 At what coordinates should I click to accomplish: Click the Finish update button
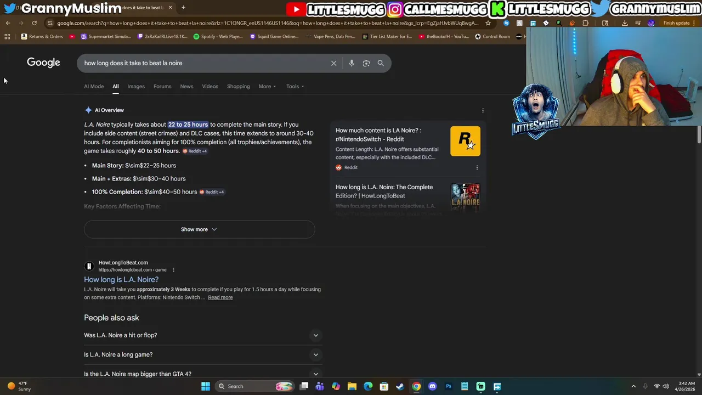coord(676,23)
